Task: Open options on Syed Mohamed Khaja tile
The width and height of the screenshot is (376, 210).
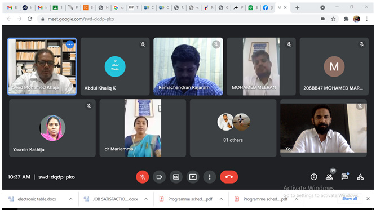Action: (70, 44)
